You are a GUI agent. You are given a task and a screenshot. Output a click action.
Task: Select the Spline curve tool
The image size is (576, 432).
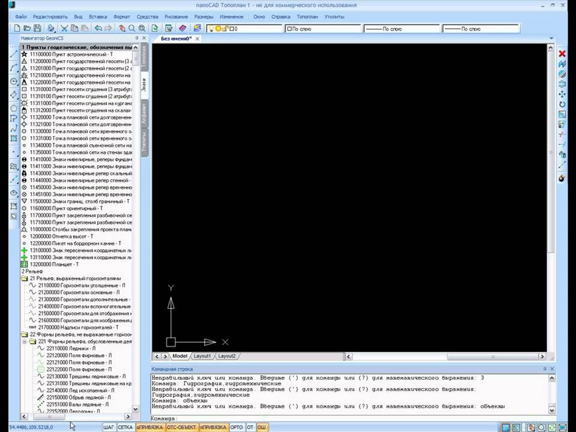(x=14, y=128)
